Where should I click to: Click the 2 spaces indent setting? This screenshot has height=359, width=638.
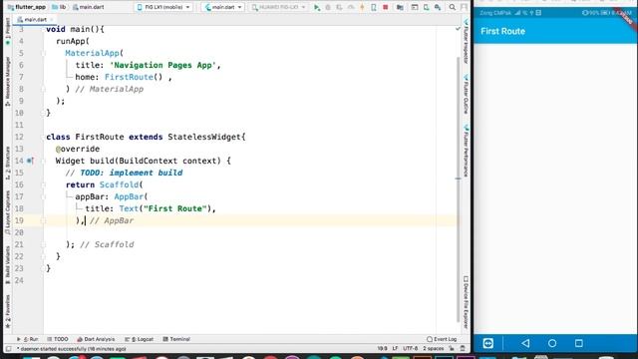click(433, 348)
